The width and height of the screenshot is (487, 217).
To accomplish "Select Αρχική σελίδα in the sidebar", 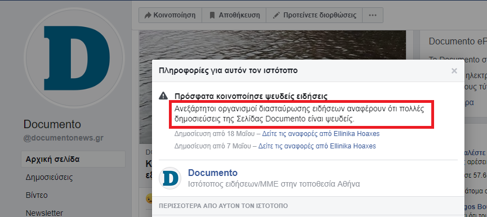I will click(73, 159).
